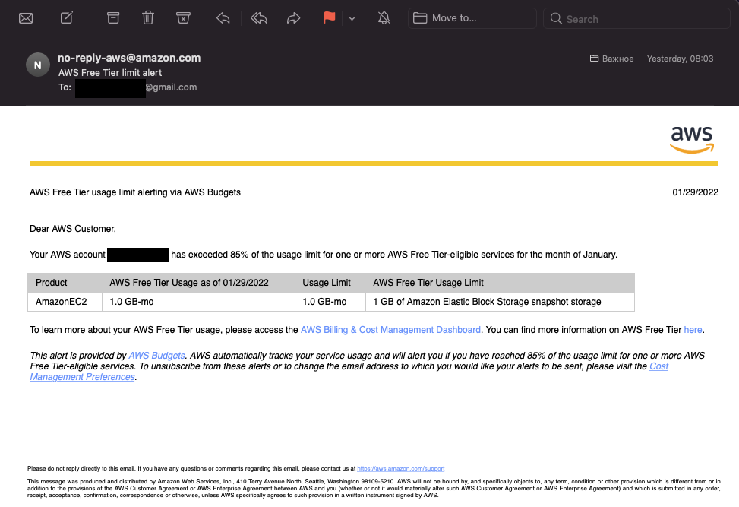This screenshot has height=507, width=739.
Task: Archive this message with the box icon
Action: click(113, 18)
